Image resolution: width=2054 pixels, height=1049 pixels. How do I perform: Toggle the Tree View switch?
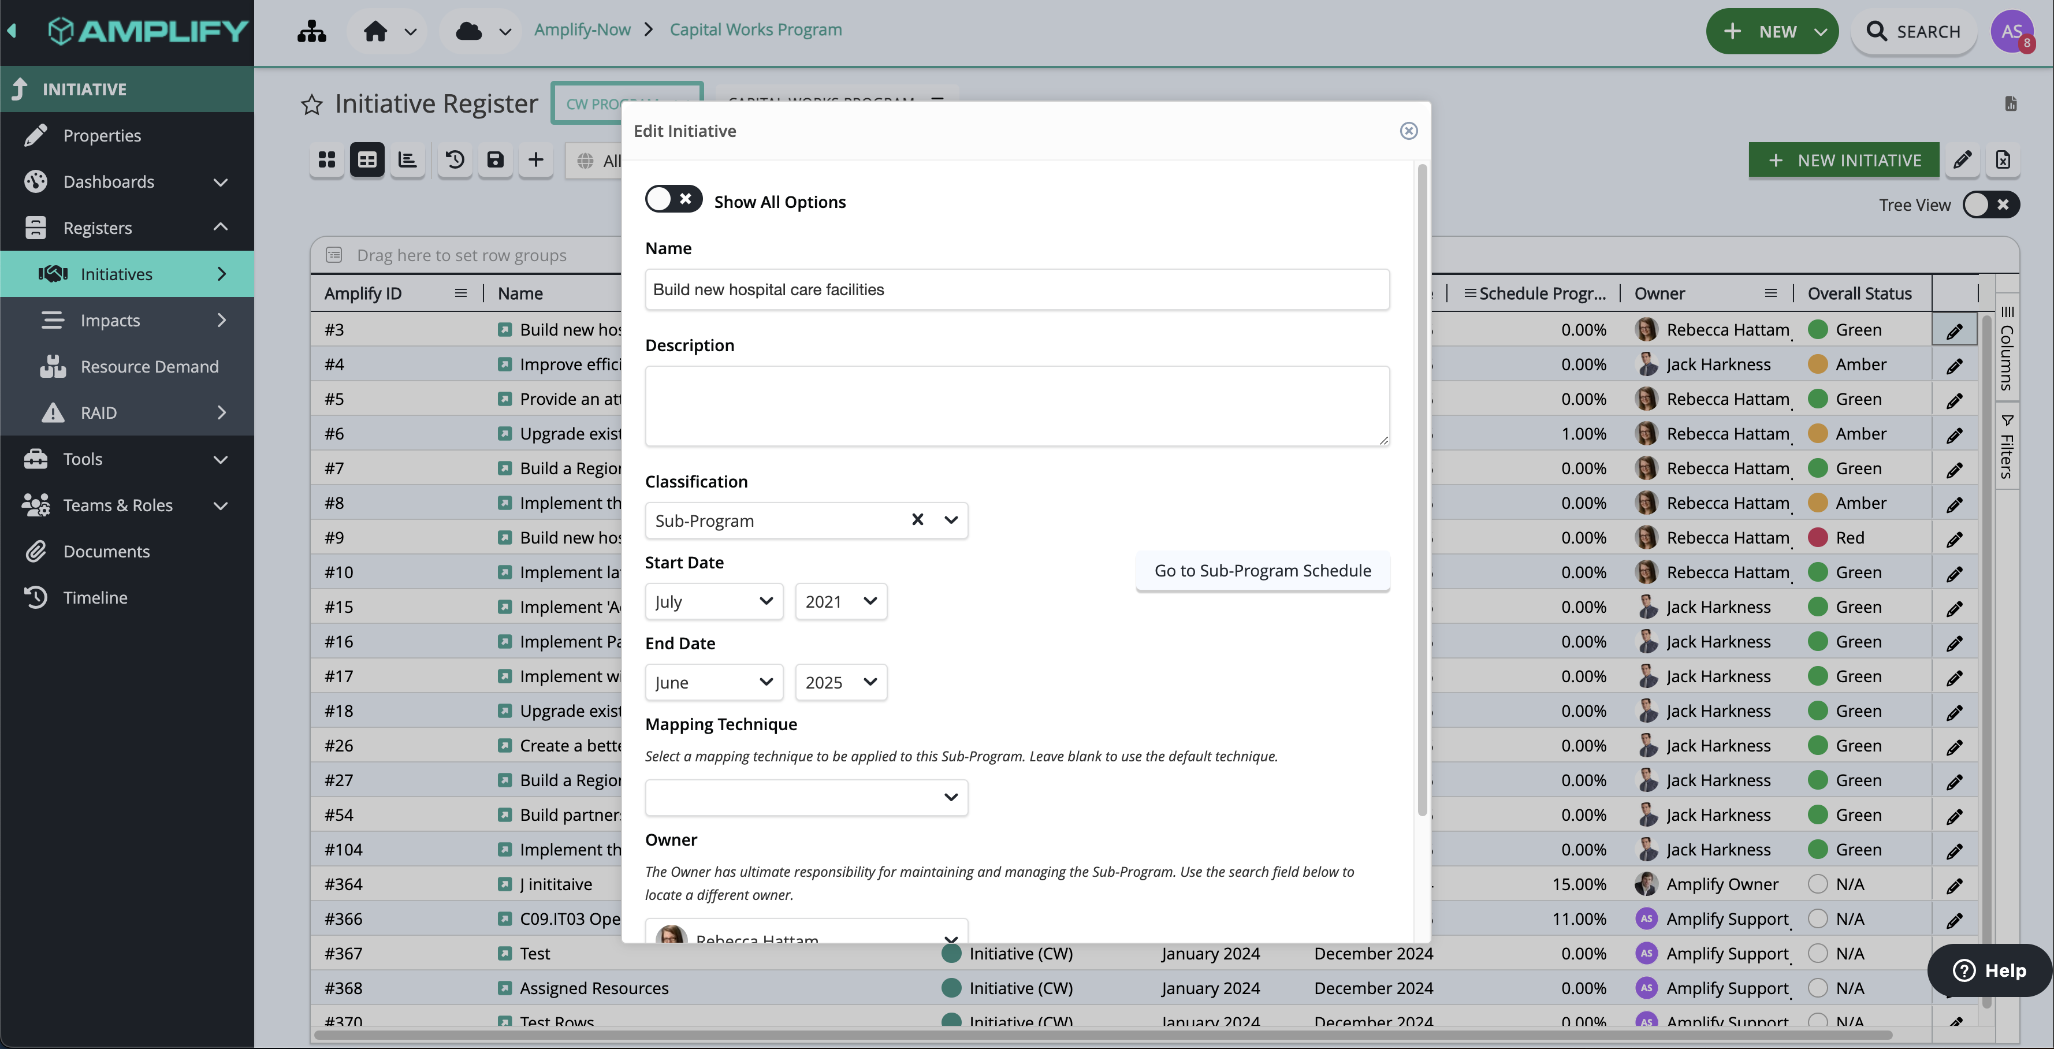click(1991, 205)
